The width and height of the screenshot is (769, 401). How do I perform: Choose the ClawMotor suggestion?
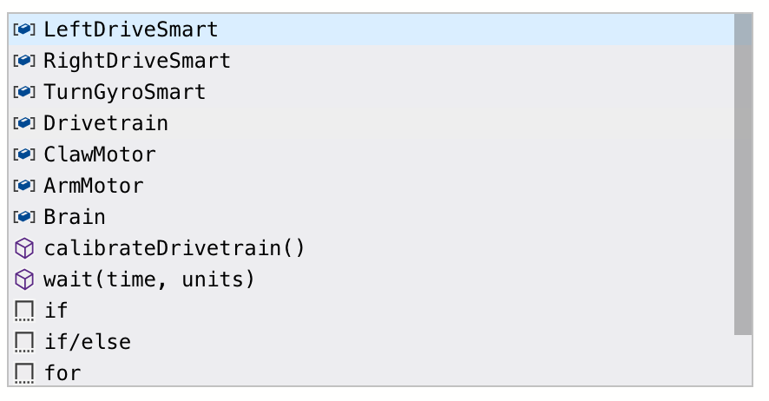click(x=100, y=154)
